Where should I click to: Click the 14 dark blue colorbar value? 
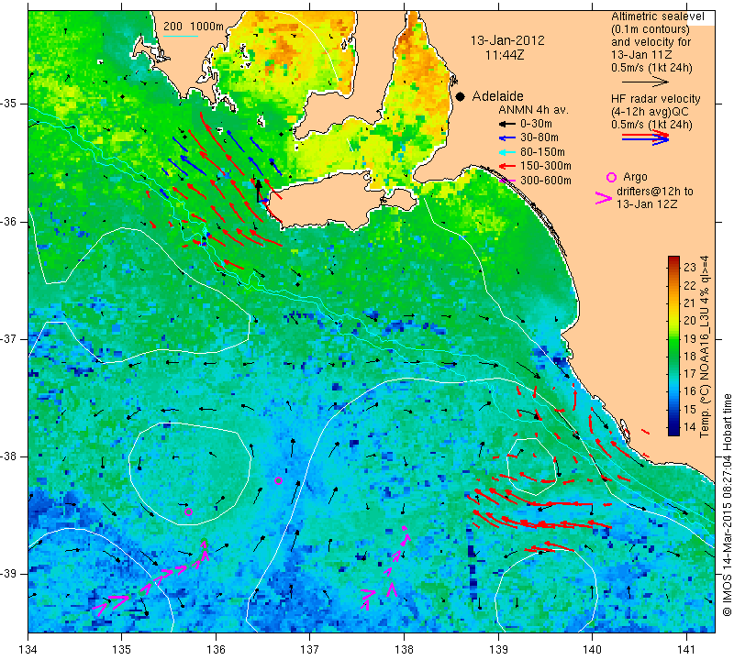pos(690,426)
